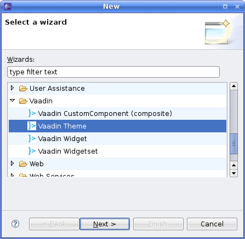
Task: Click the Vaadin Widgetset wizard icon
Action: (x=32, y=151)
